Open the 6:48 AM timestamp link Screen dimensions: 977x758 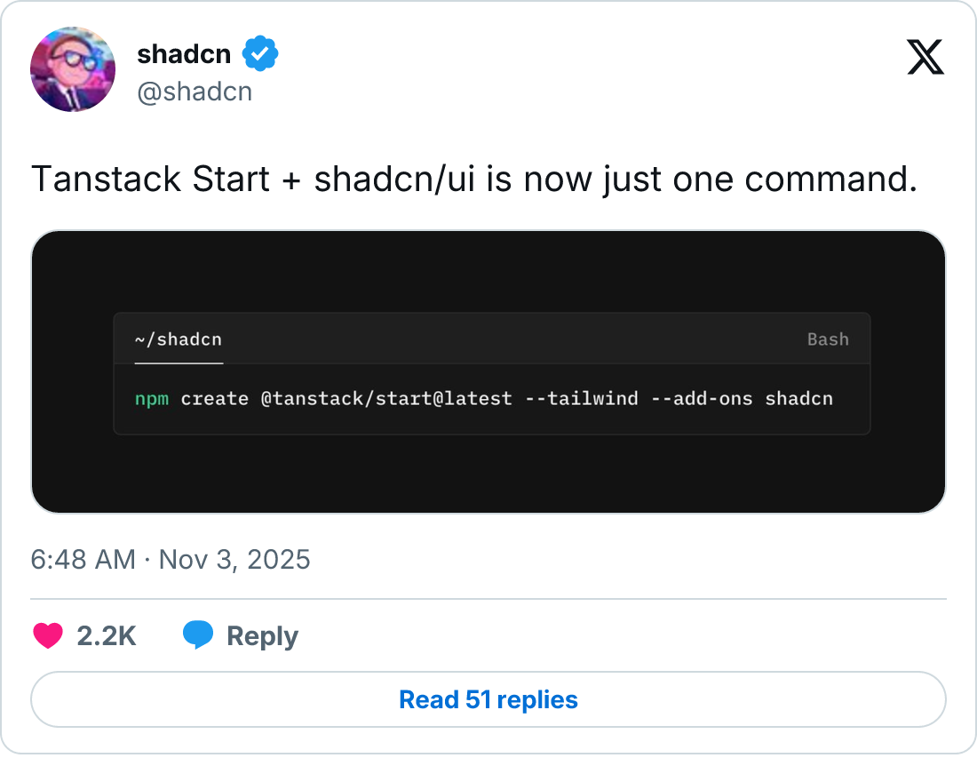tap(83, 559)
